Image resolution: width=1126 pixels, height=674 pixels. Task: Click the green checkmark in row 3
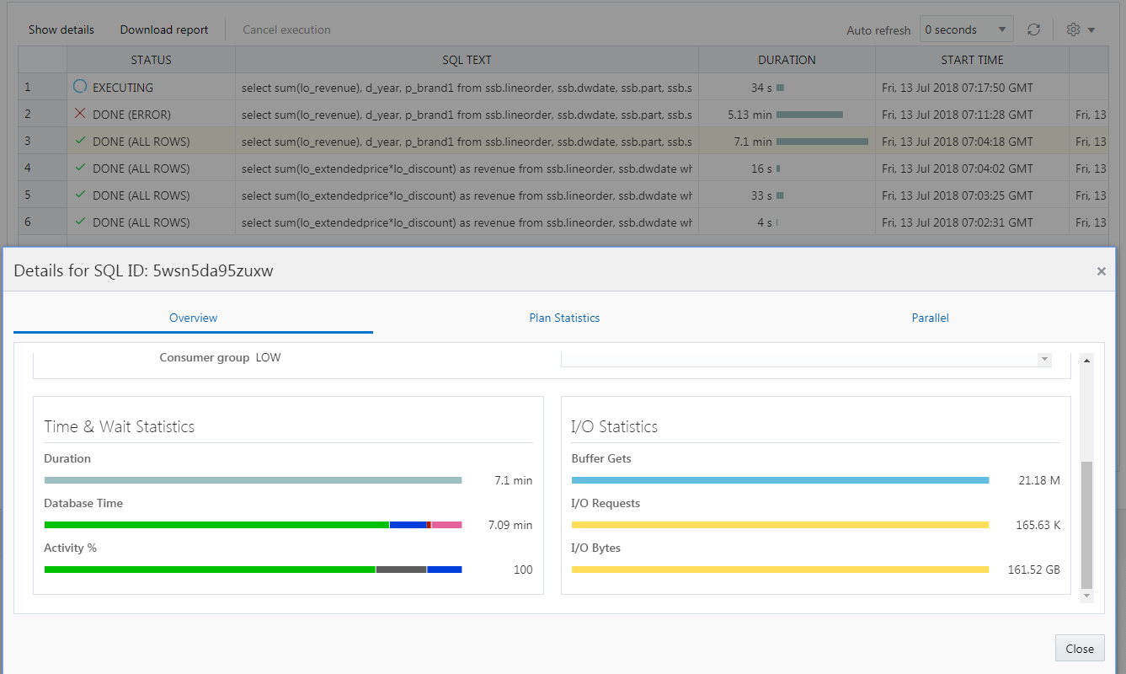(x=80, y=142)
